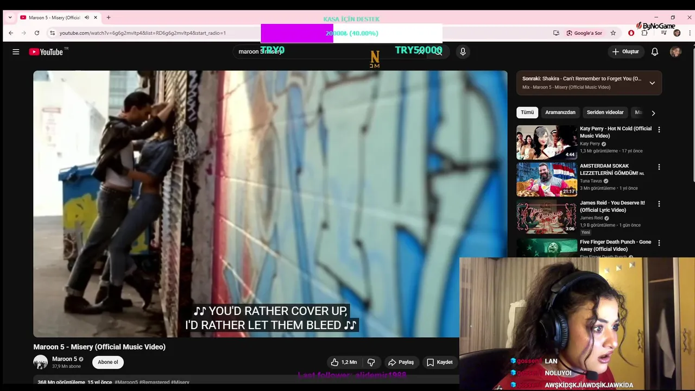The width and height of the screenshot is (695, 391).
Task: Go to the YouTube home logo
Action: pos(46,52)
